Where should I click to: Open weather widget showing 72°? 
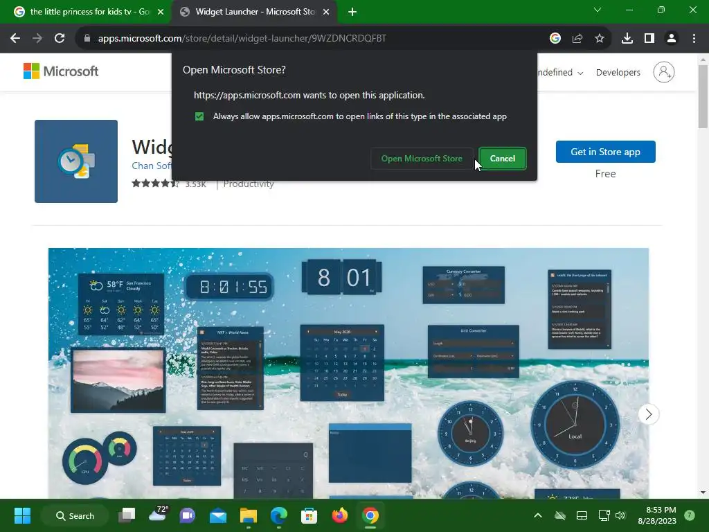pyautogui.click(x=158, y=515)
